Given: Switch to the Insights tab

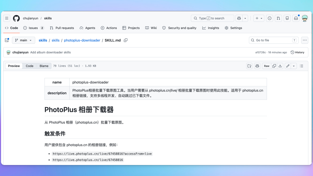Looking at the screenshot, I should 211,28.
